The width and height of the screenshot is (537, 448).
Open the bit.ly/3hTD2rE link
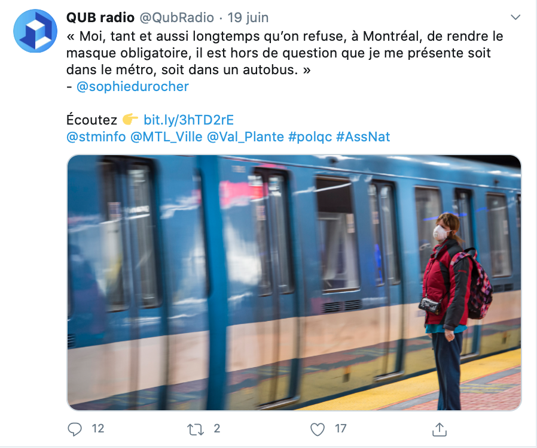189,120
